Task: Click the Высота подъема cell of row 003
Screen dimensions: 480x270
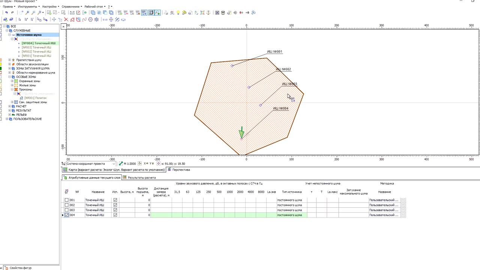Action: click(143, 210)
